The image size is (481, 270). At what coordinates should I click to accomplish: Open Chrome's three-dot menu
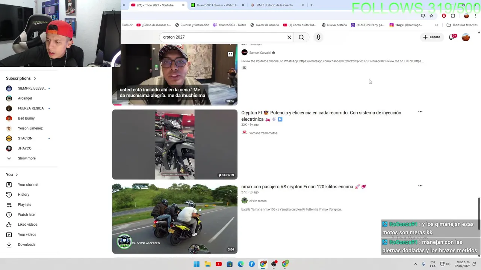click(475, 16)
